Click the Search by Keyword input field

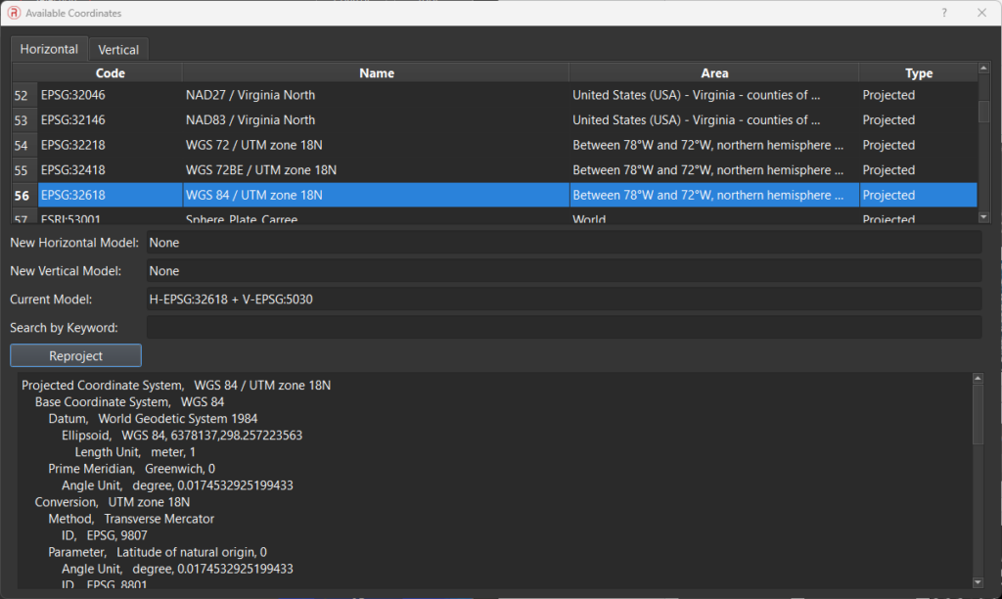click(563, 327)
